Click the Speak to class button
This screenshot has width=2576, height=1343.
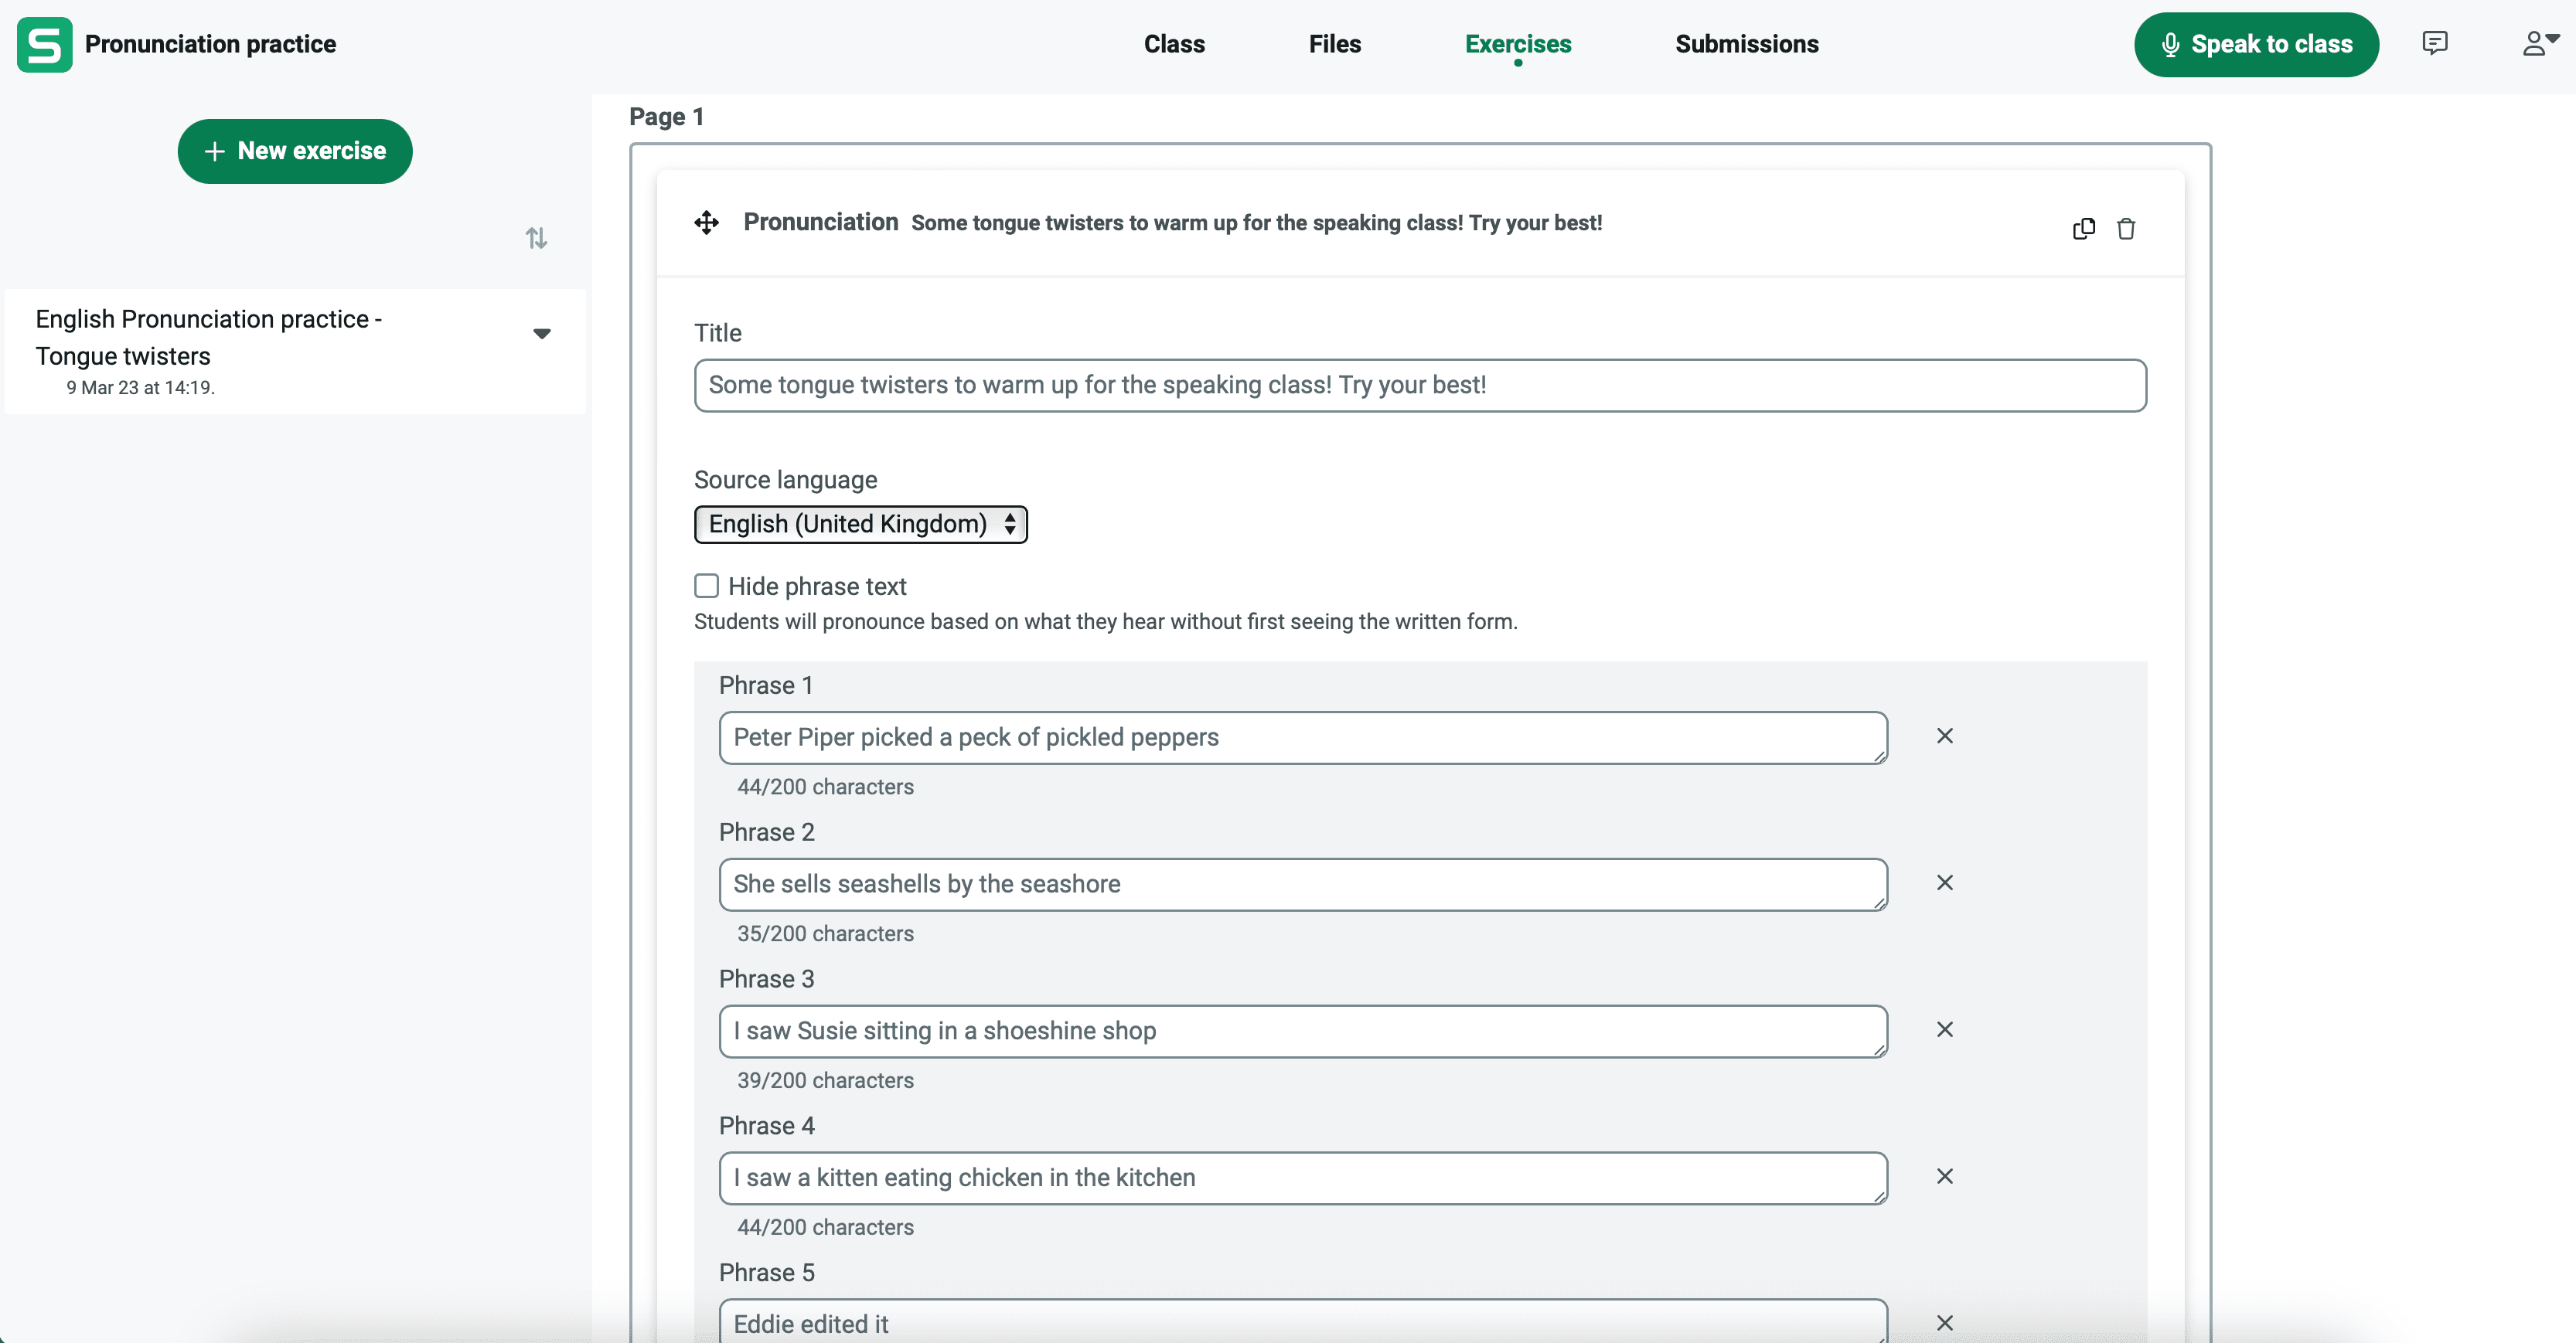click(2256, 44)
